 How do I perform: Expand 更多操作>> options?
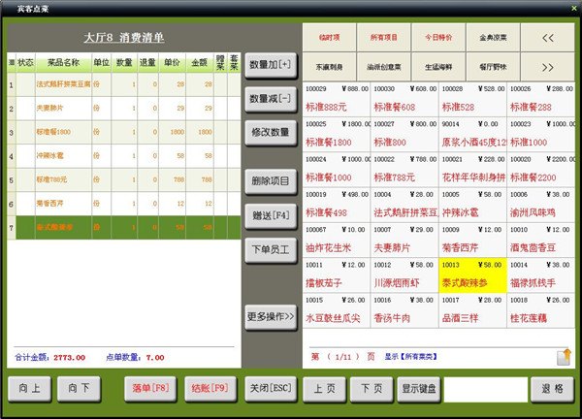(x=271, y=317)
